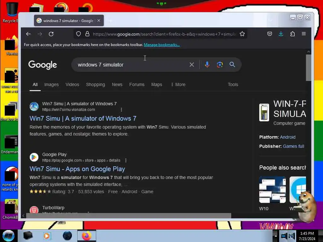
Task: Close the windows 7 simulator tab
Action: 99,20
